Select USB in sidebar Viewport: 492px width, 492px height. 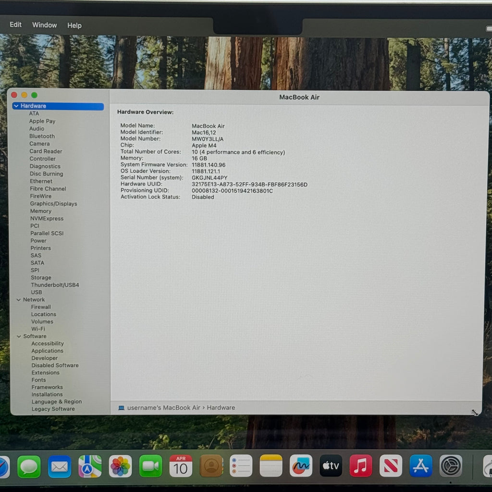pyautogui.click(x=37, y=292)
